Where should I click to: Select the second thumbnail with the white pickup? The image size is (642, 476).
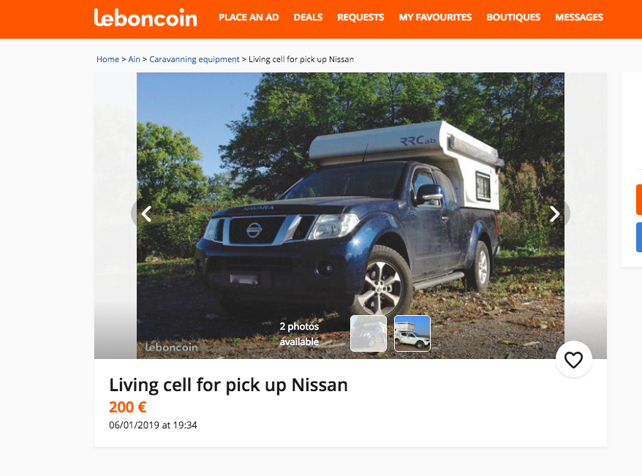[412, 333]
